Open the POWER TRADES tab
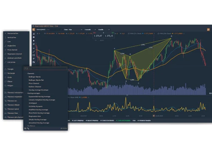 coord(144,120)
